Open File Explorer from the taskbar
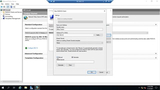Screen dimensions: 160x90 [x=26, y=88]
